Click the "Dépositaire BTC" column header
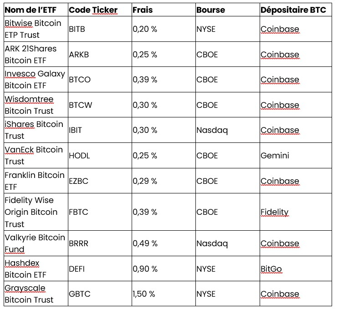 pyautogui.click(x=293, y=10)
